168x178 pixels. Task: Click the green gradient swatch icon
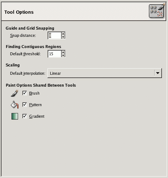[x=15, y=116]
